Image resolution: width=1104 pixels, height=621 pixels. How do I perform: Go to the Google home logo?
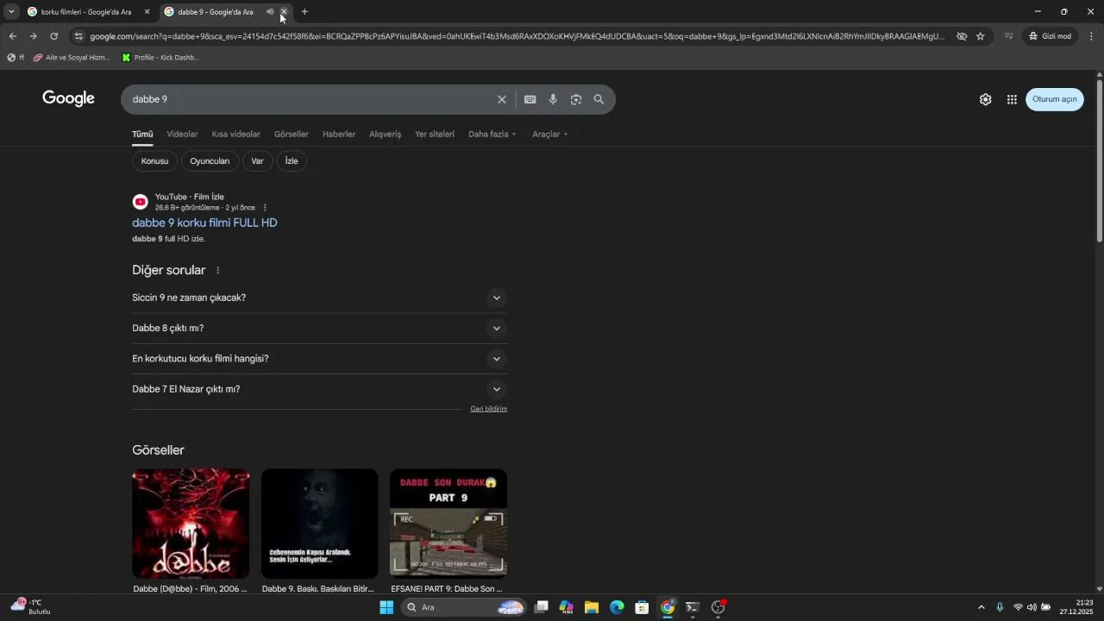point(68,98)
